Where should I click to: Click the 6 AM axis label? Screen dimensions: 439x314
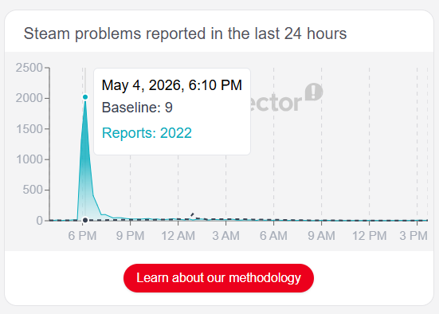tap(273, 236)
